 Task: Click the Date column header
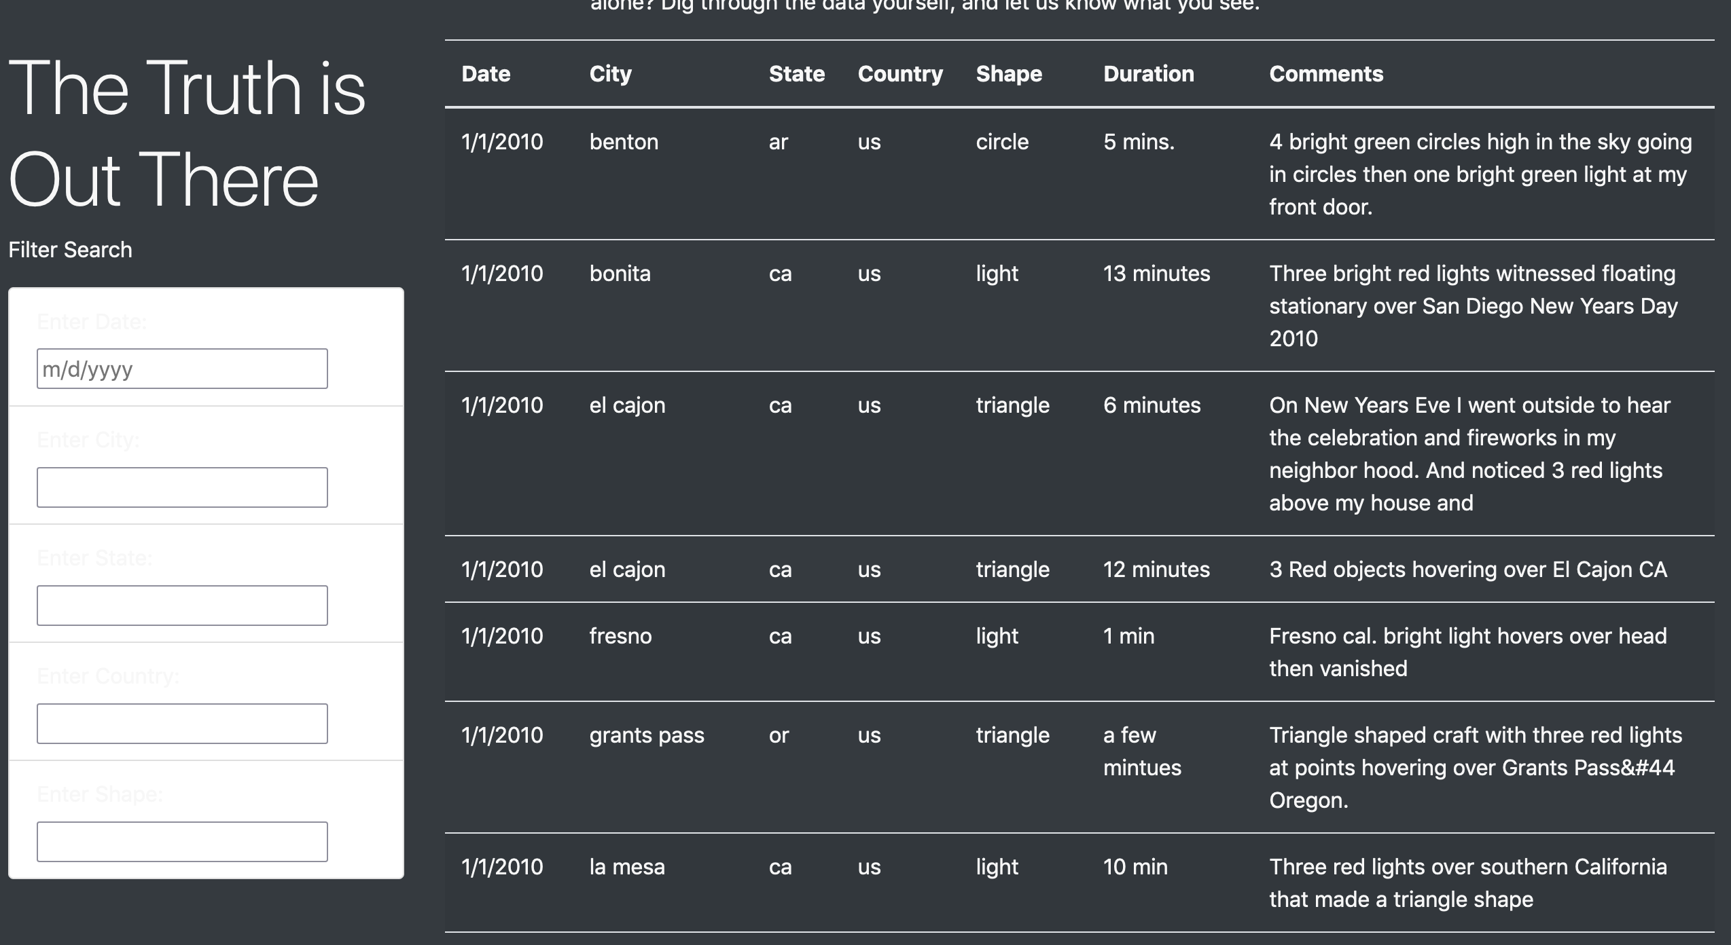(485, 73)
